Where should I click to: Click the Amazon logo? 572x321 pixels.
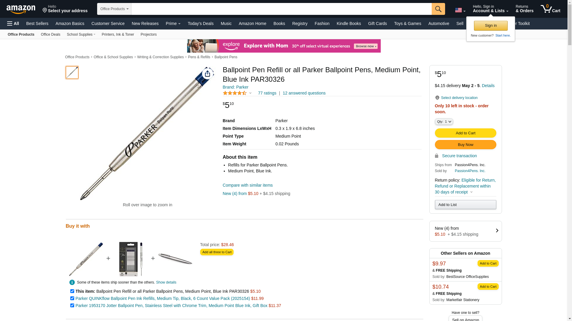21,9
